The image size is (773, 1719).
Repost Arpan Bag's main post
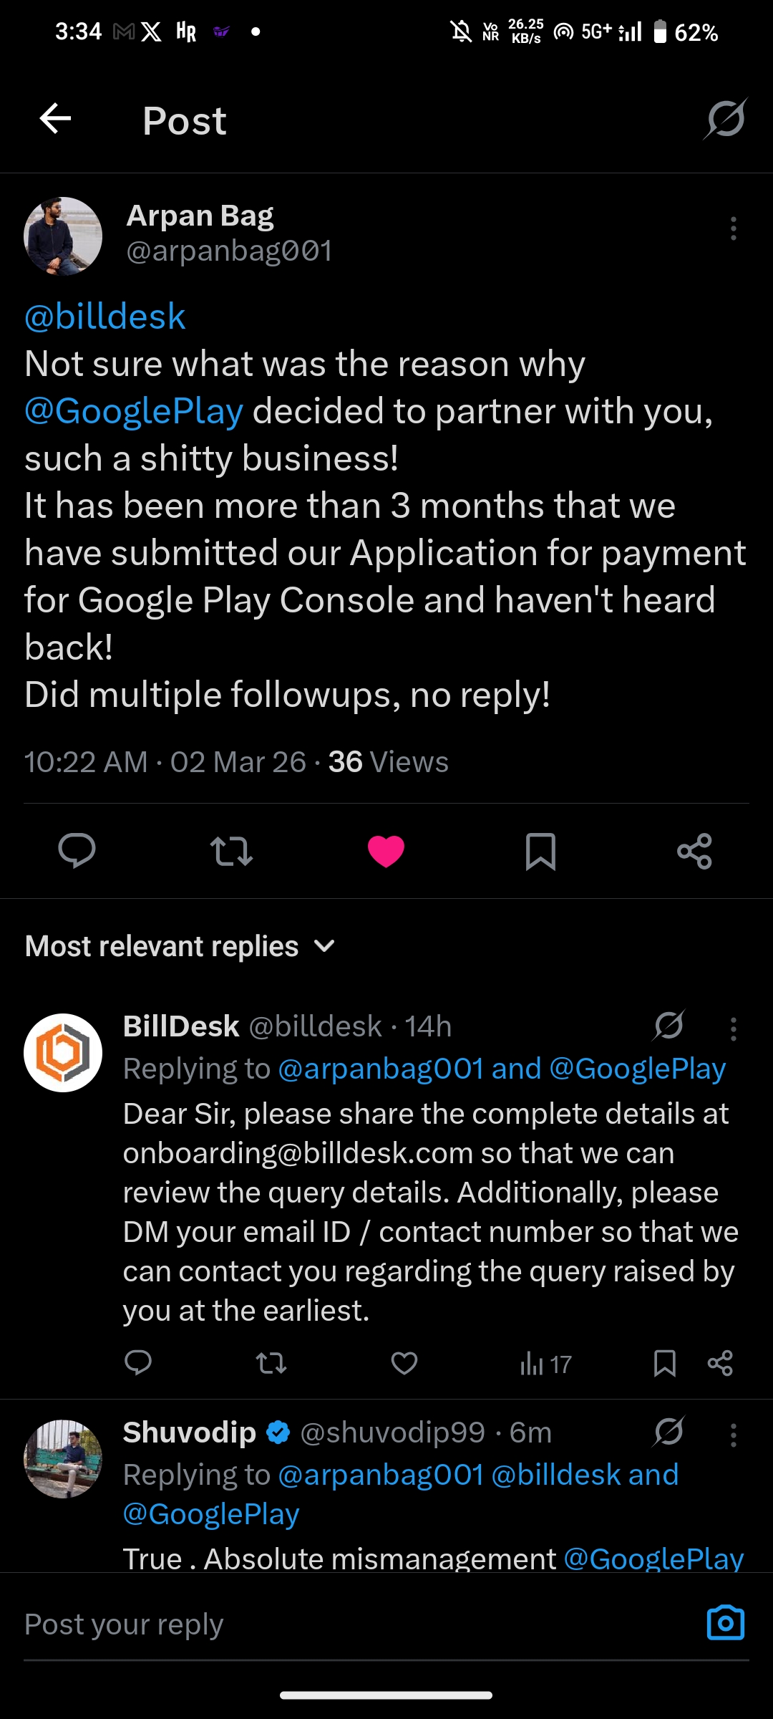[231, 851]
